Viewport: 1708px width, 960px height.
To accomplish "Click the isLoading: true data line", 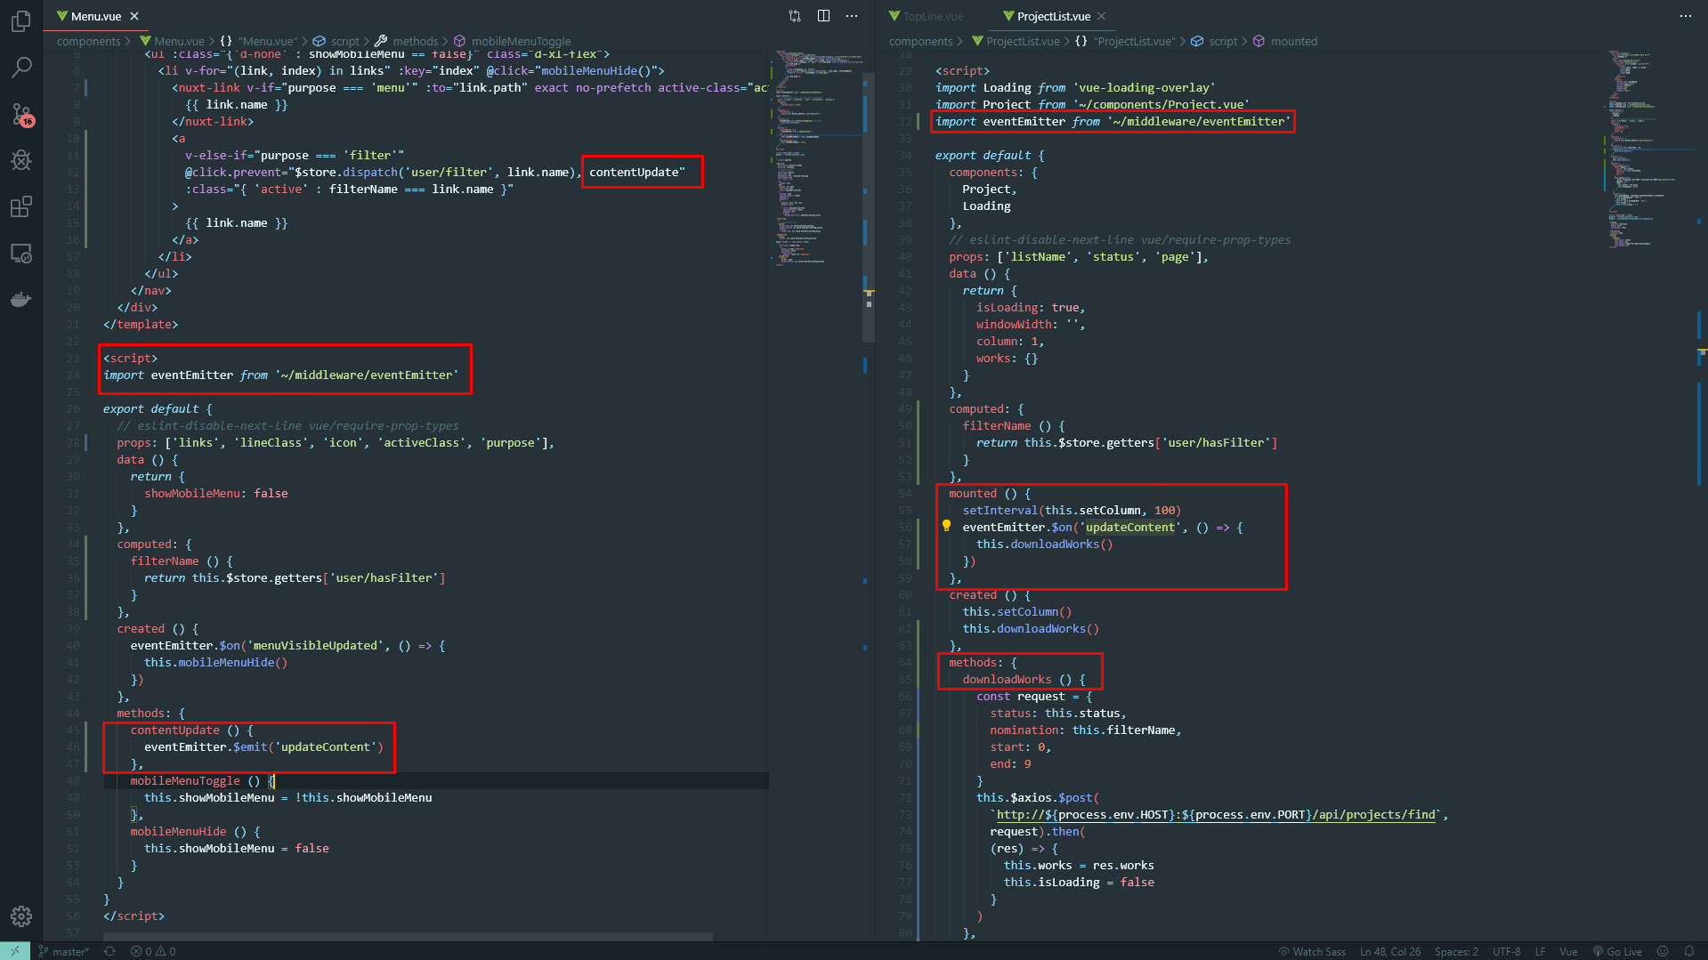I will pyautogui.click(x=1031, y=307).
